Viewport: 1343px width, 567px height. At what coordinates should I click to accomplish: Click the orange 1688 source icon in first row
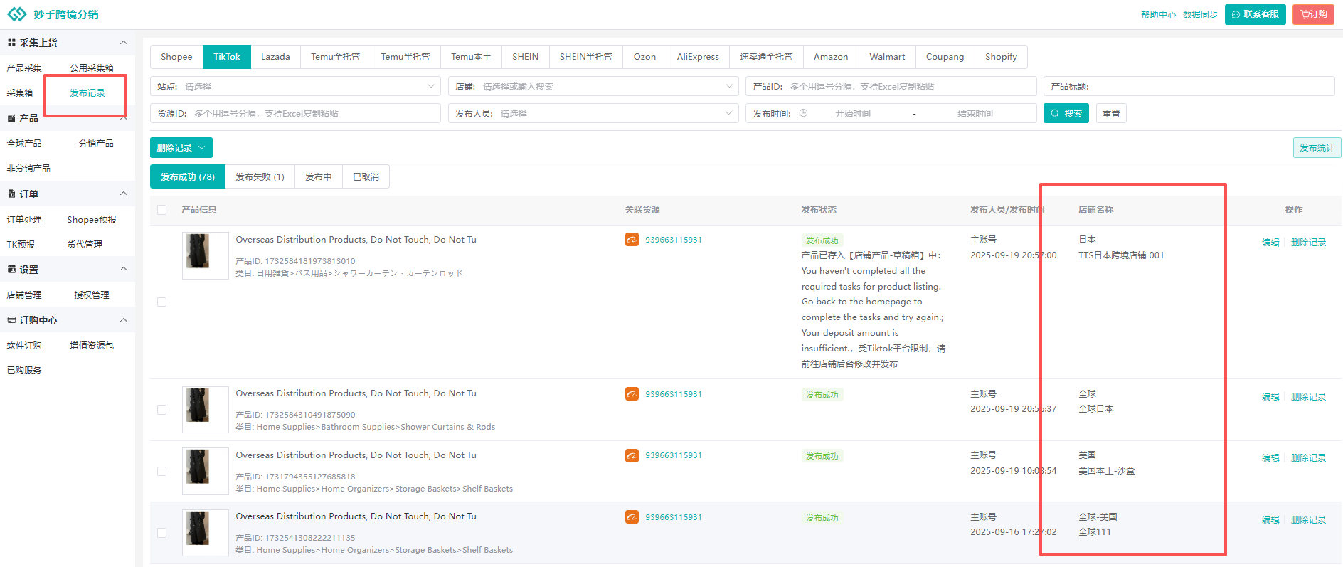coord(632,240)
